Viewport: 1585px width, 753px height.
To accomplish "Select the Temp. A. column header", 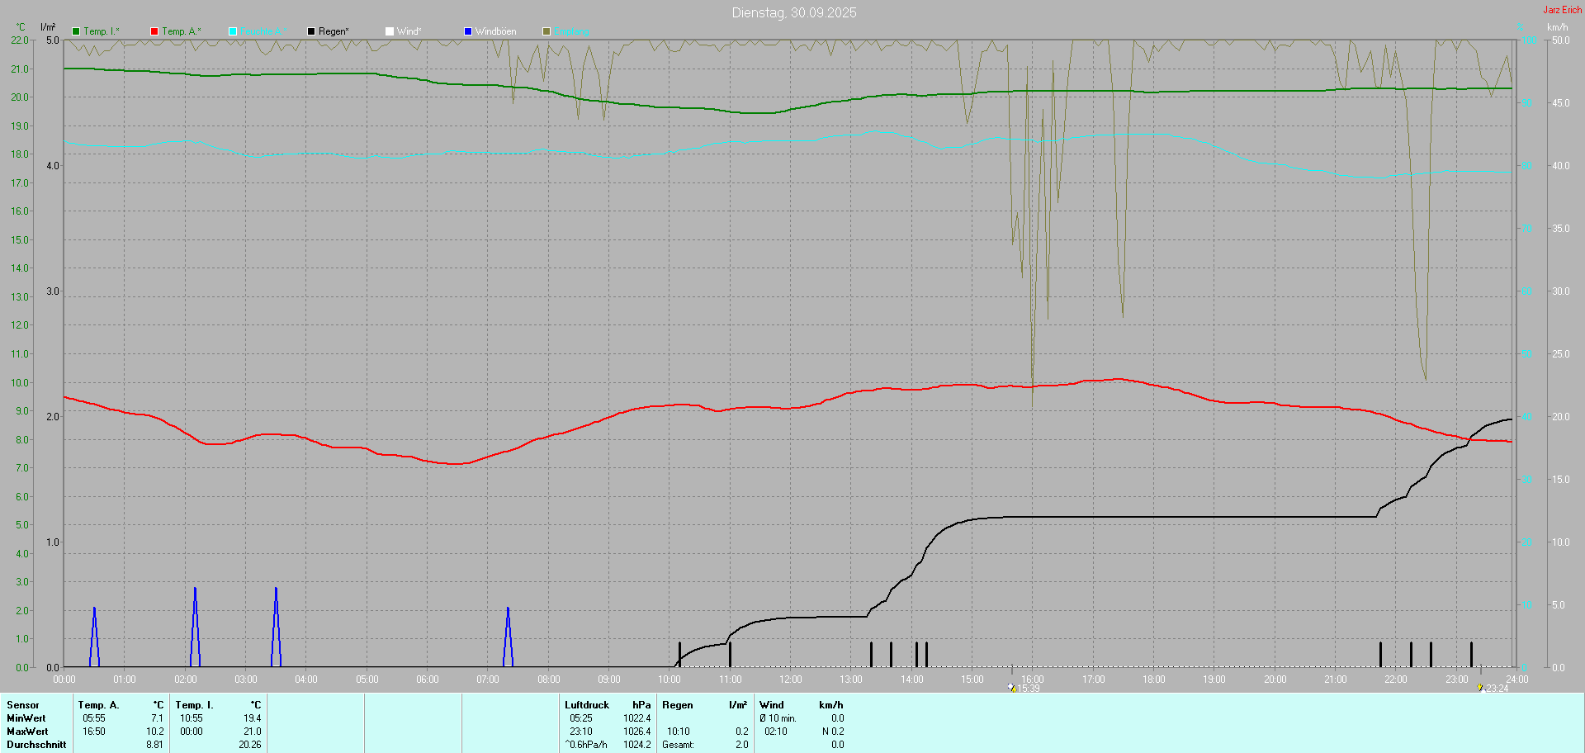I will 98,705.
